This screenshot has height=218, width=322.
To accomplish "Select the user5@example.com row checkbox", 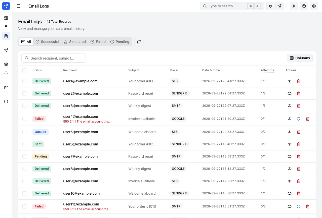I will [24, 132].
